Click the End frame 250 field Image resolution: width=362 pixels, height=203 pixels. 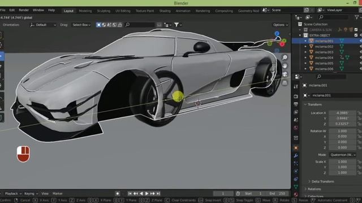[x=278, y=193]
